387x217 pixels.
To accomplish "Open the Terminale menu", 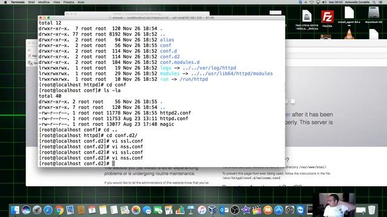I will coord(18,2).
